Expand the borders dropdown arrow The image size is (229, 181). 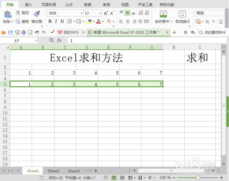(x=74, y=22)
